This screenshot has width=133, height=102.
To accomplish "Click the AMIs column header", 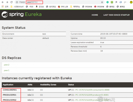I will 30,85.
